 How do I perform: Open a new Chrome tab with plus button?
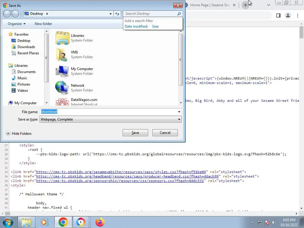tap(246, 5)
